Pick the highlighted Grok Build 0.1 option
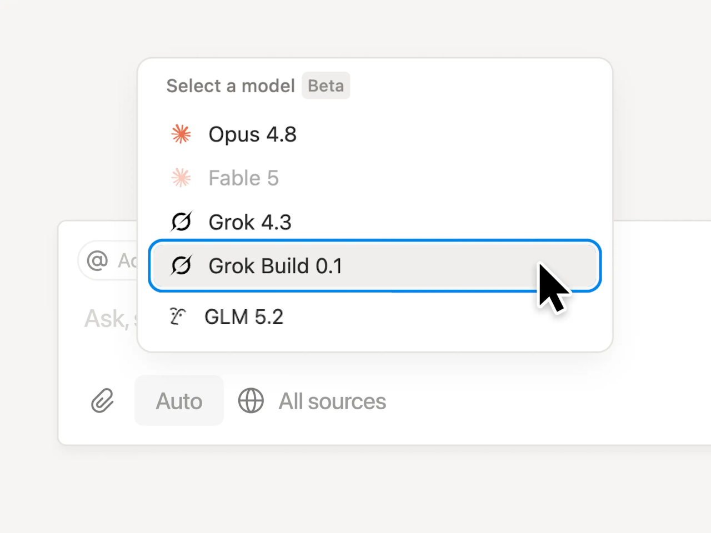Viewport: 711px width, 533px height. [375, 265]
